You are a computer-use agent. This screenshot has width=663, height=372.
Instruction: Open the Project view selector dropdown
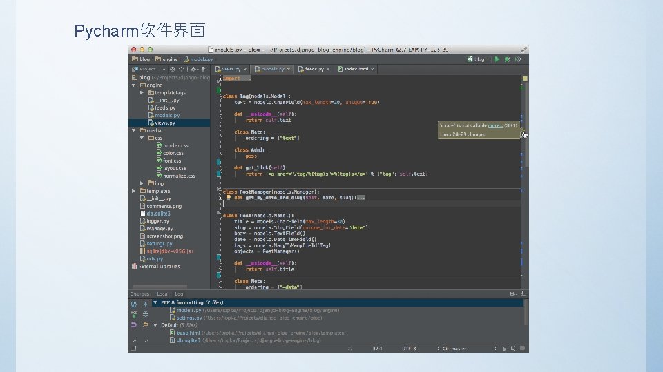(x=148, y=69)
